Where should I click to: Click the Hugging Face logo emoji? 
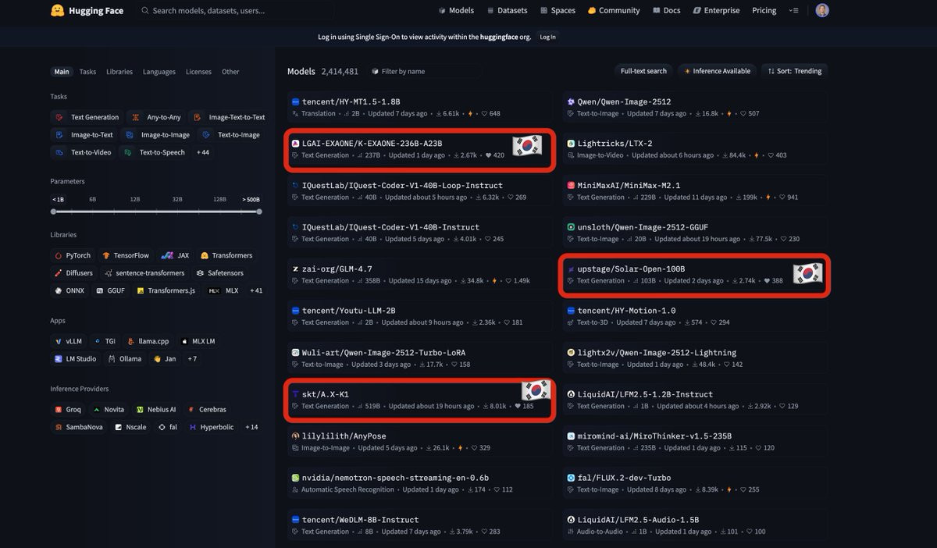pos(57,10)
